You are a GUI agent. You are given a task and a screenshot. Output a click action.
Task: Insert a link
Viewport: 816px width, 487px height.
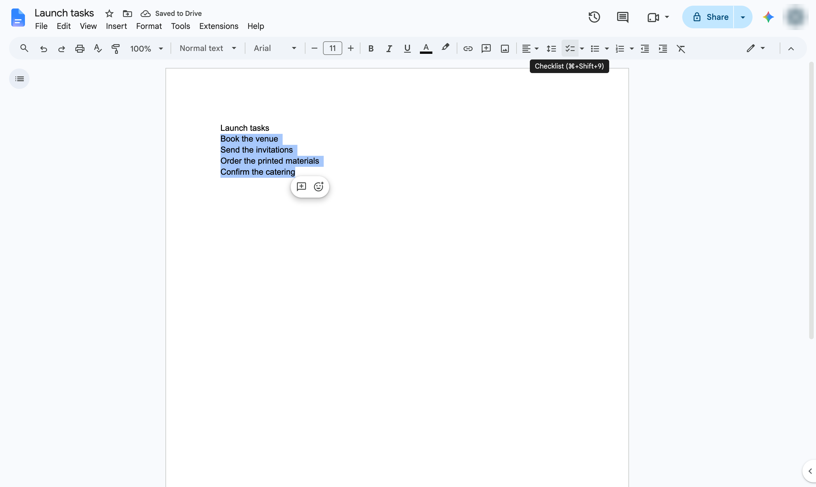(x=467, y=49)
